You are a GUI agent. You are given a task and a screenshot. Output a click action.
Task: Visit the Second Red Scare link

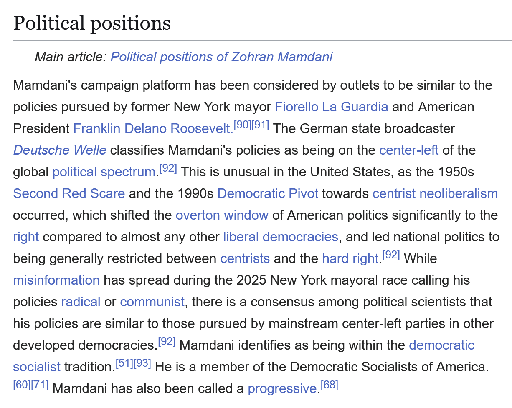coord(69,194)
